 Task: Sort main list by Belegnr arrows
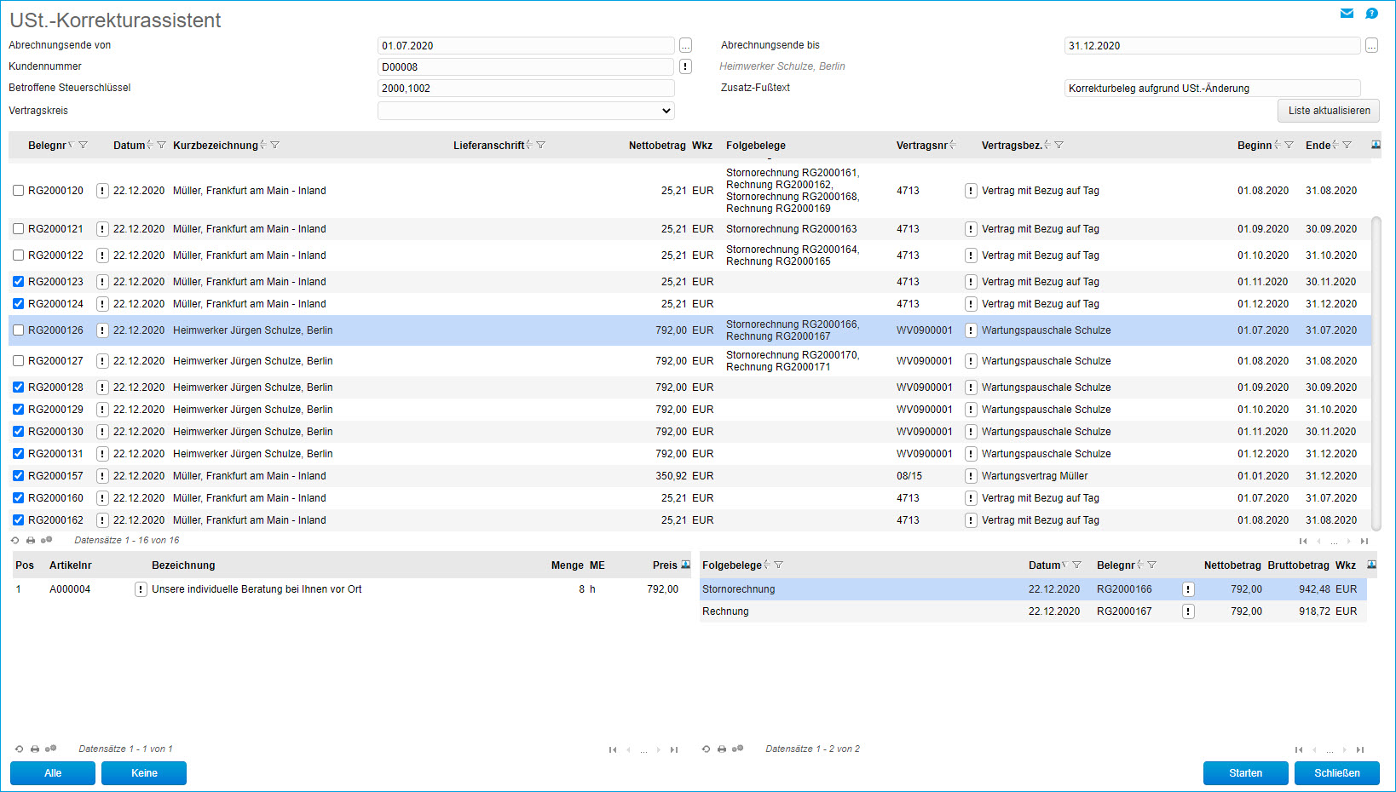[71, 145]
